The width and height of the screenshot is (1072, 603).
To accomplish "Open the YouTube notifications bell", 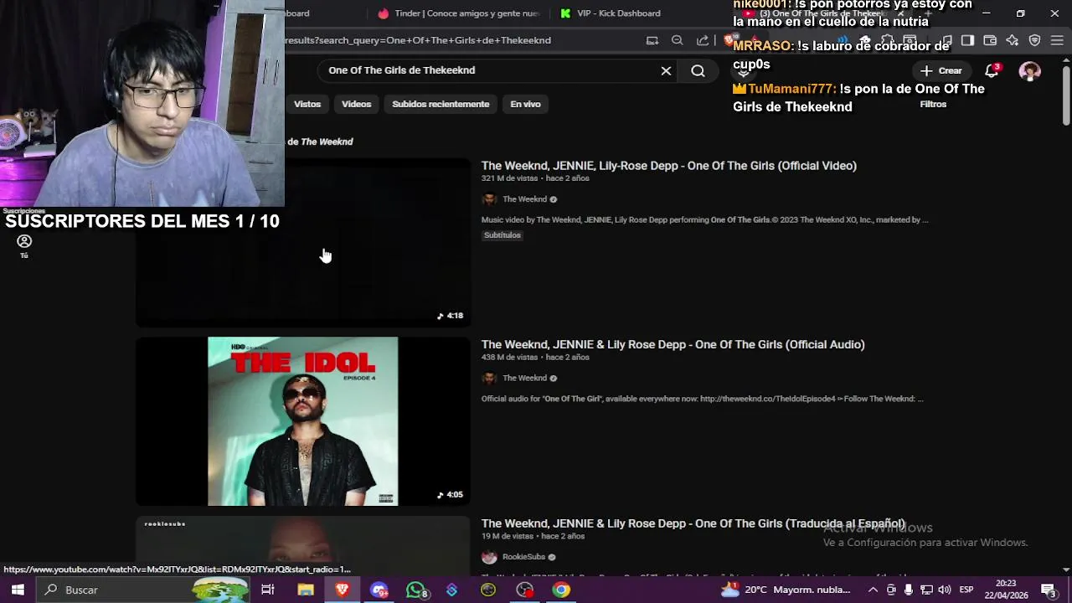I will tap(992, 71).
